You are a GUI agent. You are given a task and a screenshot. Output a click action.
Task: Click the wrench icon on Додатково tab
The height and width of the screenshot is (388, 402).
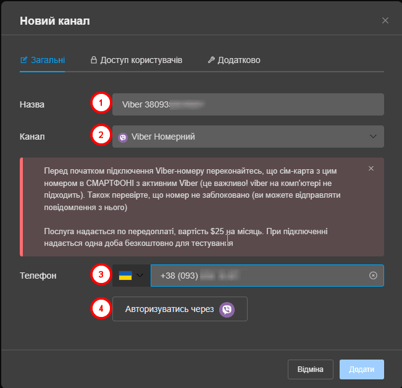pyautogui.click(x=211, y=60)
